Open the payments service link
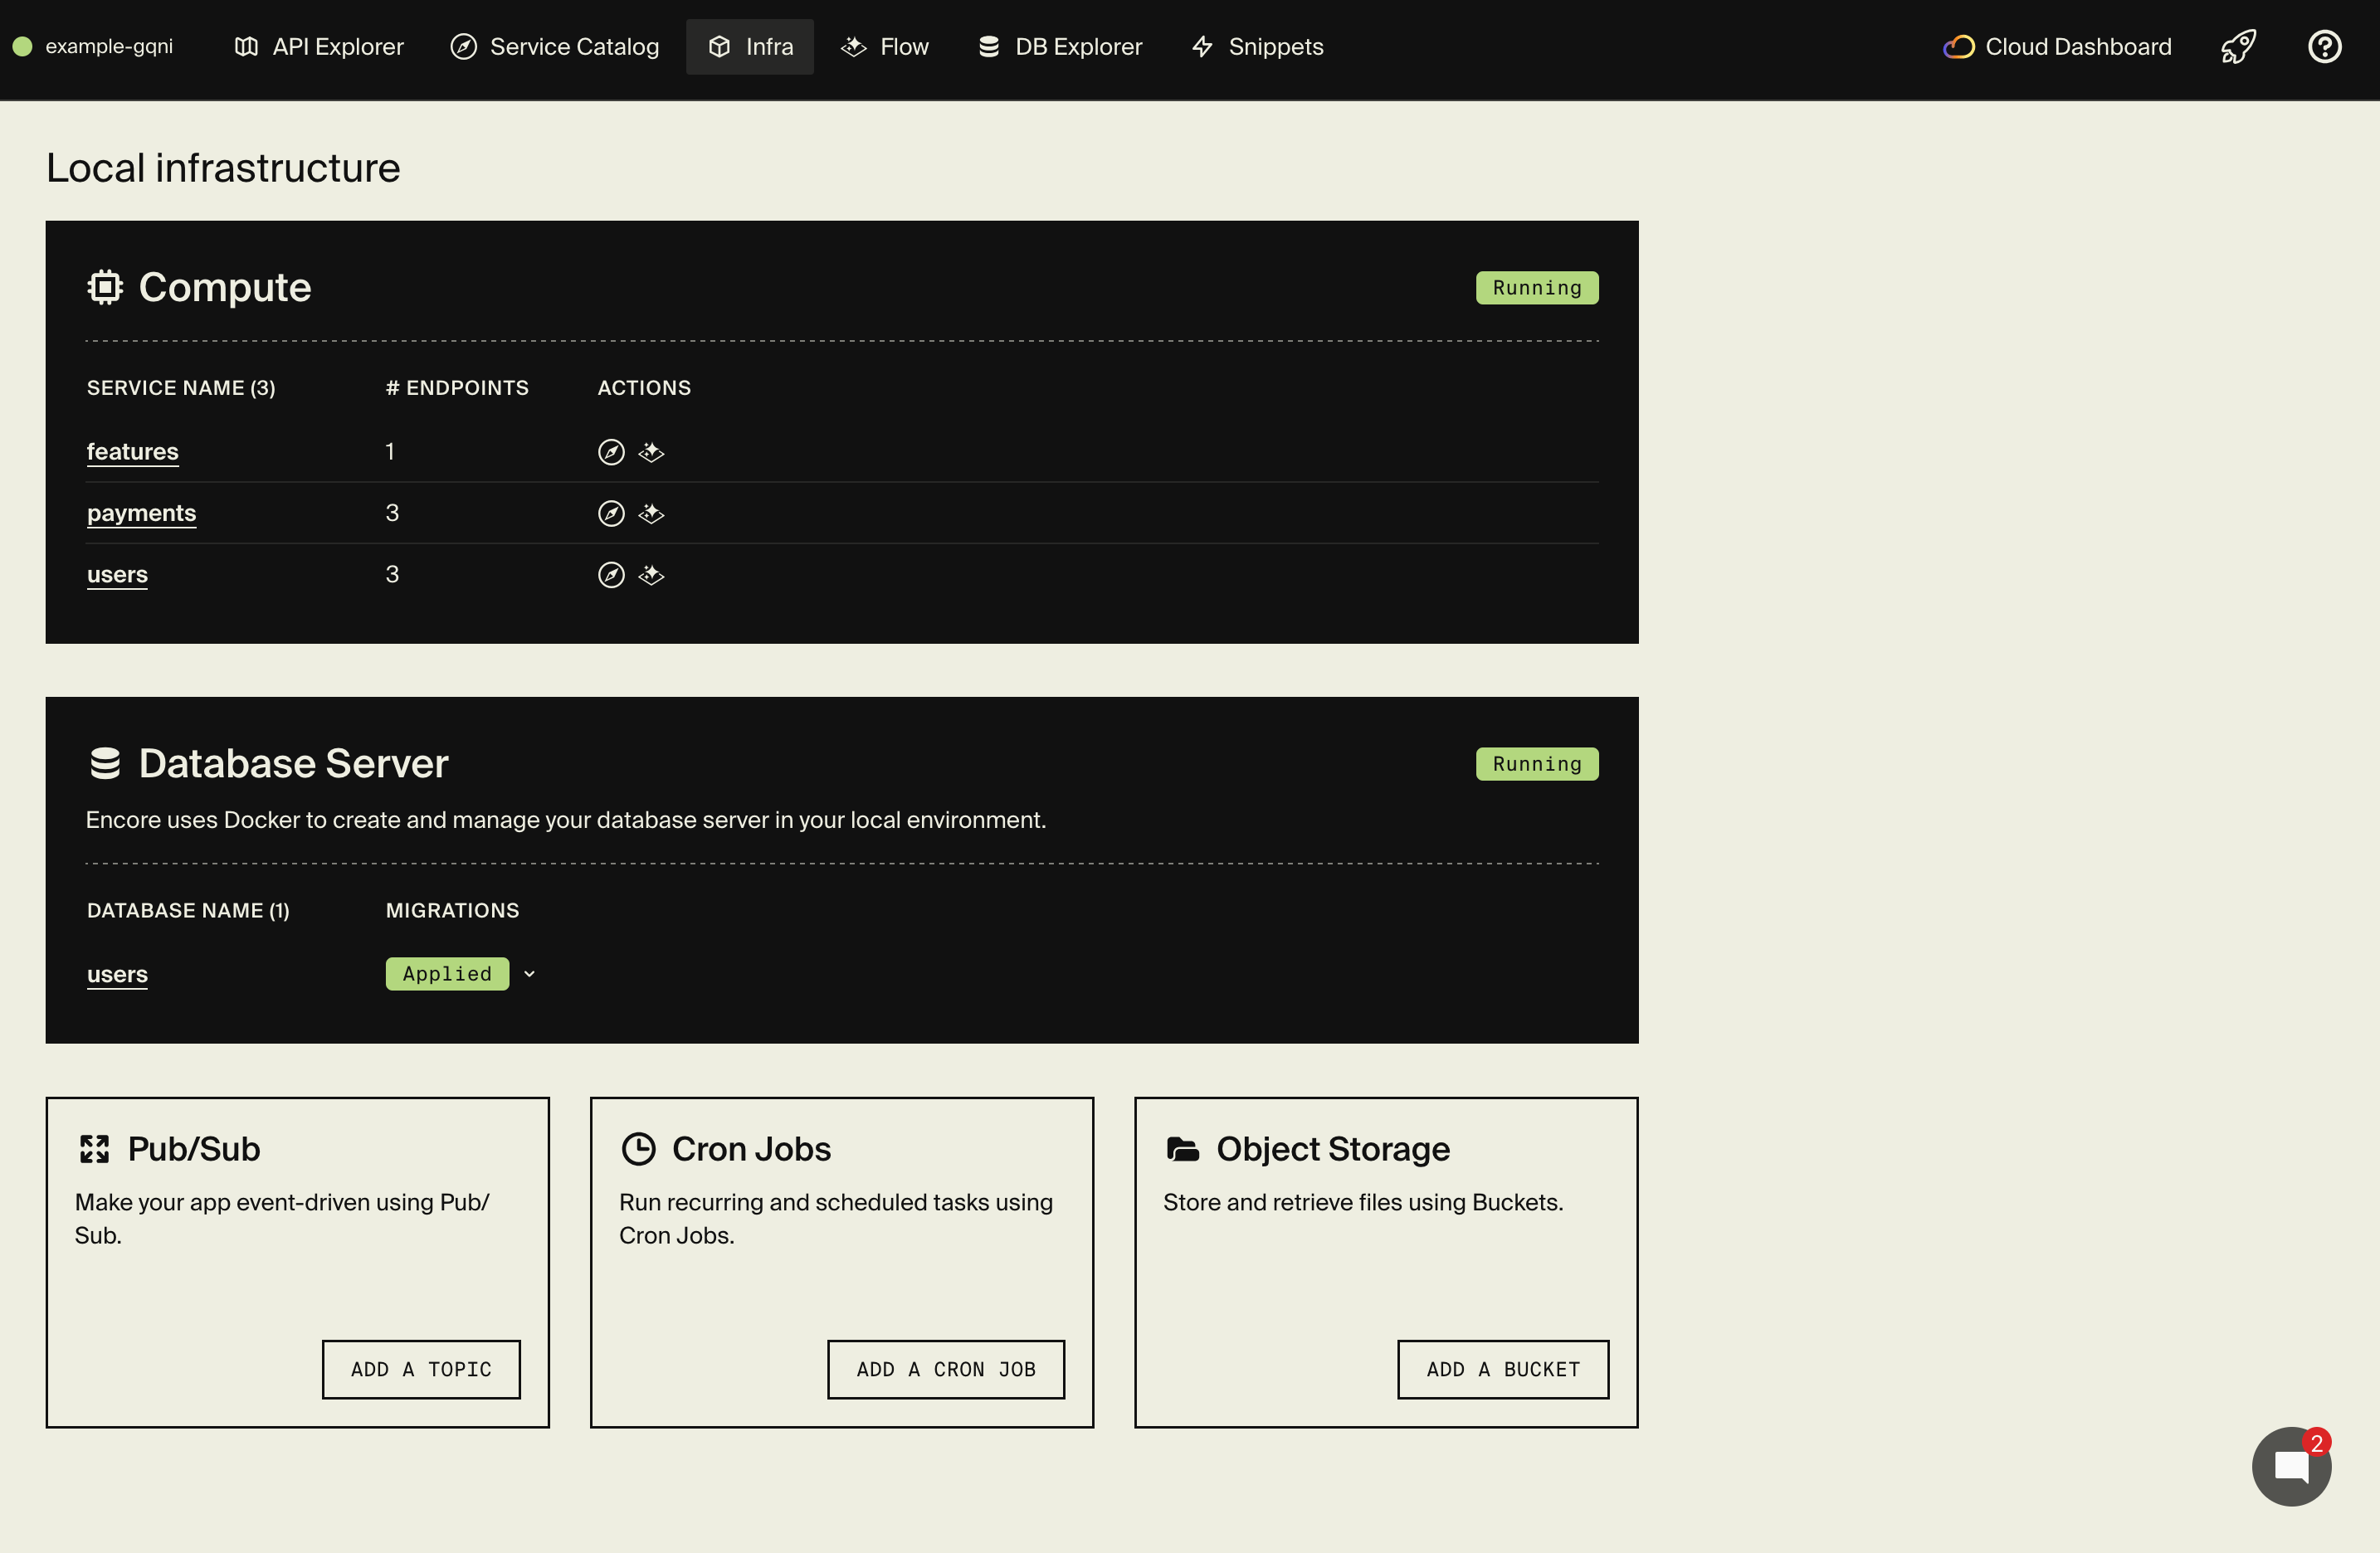The width and height of the screenshot is (2380, 1553). point(141,512)
